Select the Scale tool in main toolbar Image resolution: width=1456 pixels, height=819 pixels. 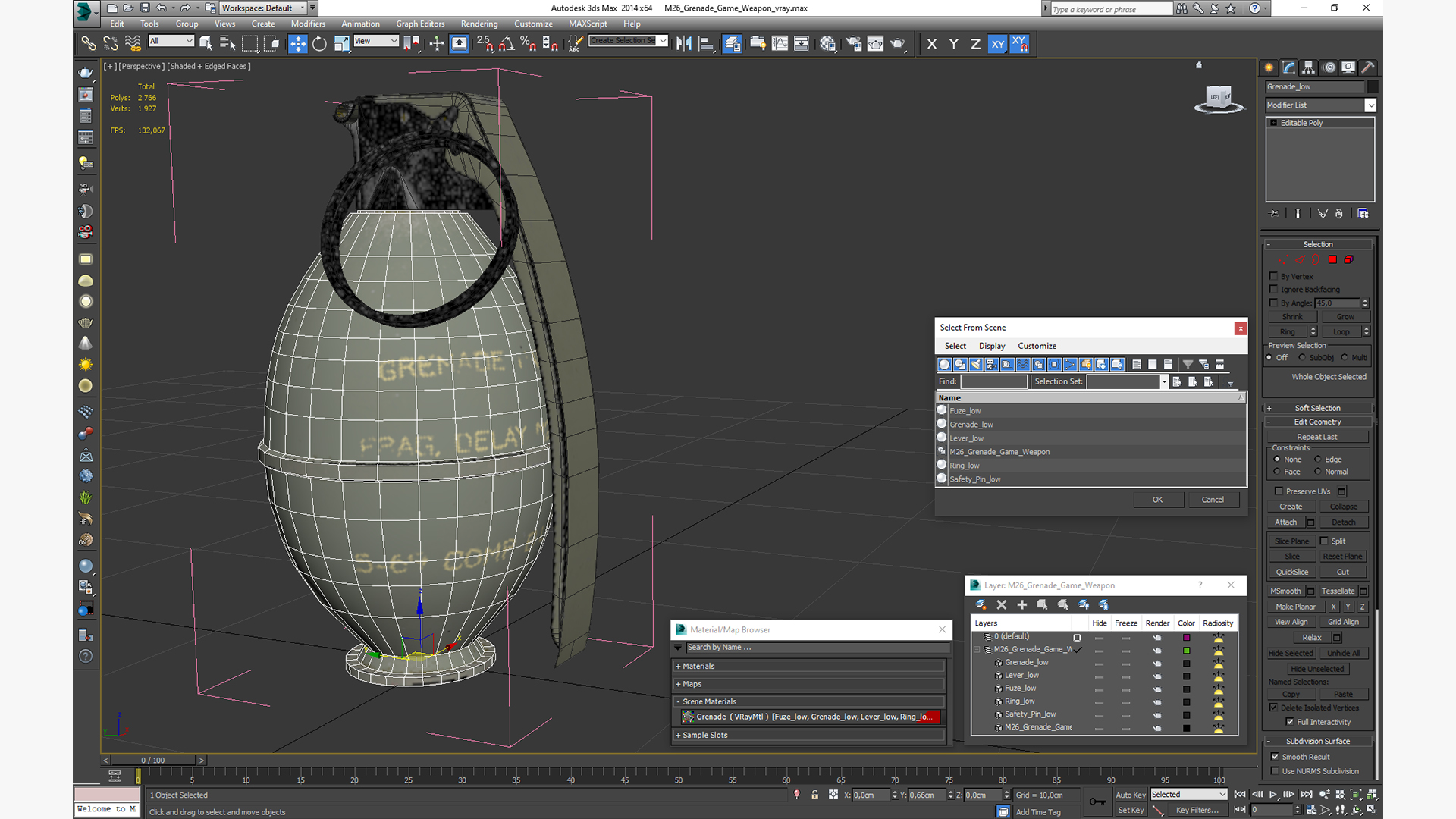(x=341, y=44)
